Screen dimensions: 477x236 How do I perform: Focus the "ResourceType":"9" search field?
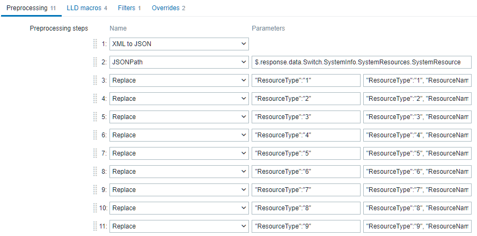(306, 226)
